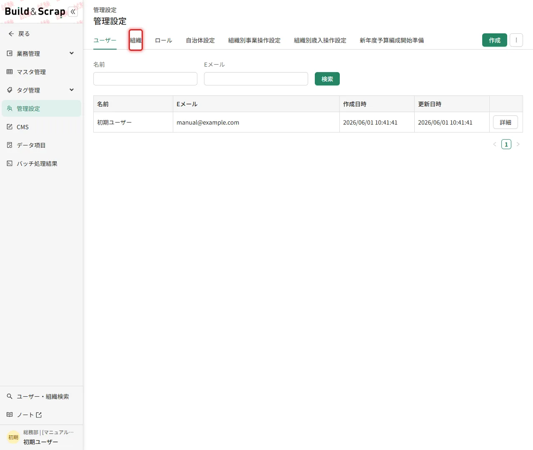
Task: Click the 管理設定 user icon in the sidebar
Action: click(10, 108)
